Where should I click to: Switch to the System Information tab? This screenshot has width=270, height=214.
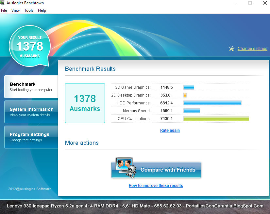(31, 112)
